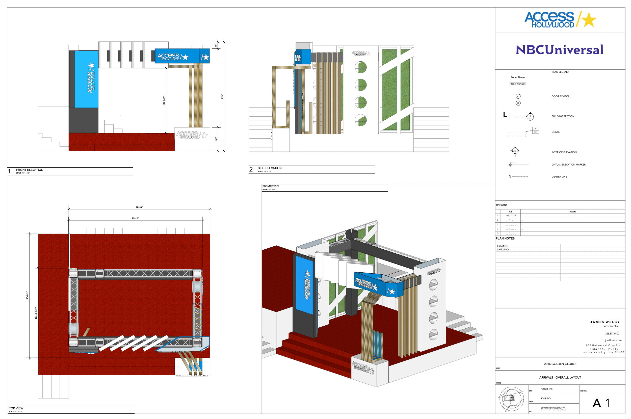631x419 pixels.
Task: Select the circular door symbol marked 10
Action: (518, 96)
